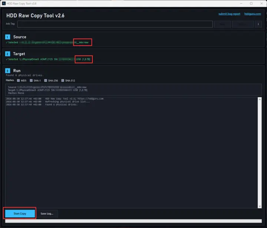Click the Source summary line ending __mbr.raw

pos(47,87)
